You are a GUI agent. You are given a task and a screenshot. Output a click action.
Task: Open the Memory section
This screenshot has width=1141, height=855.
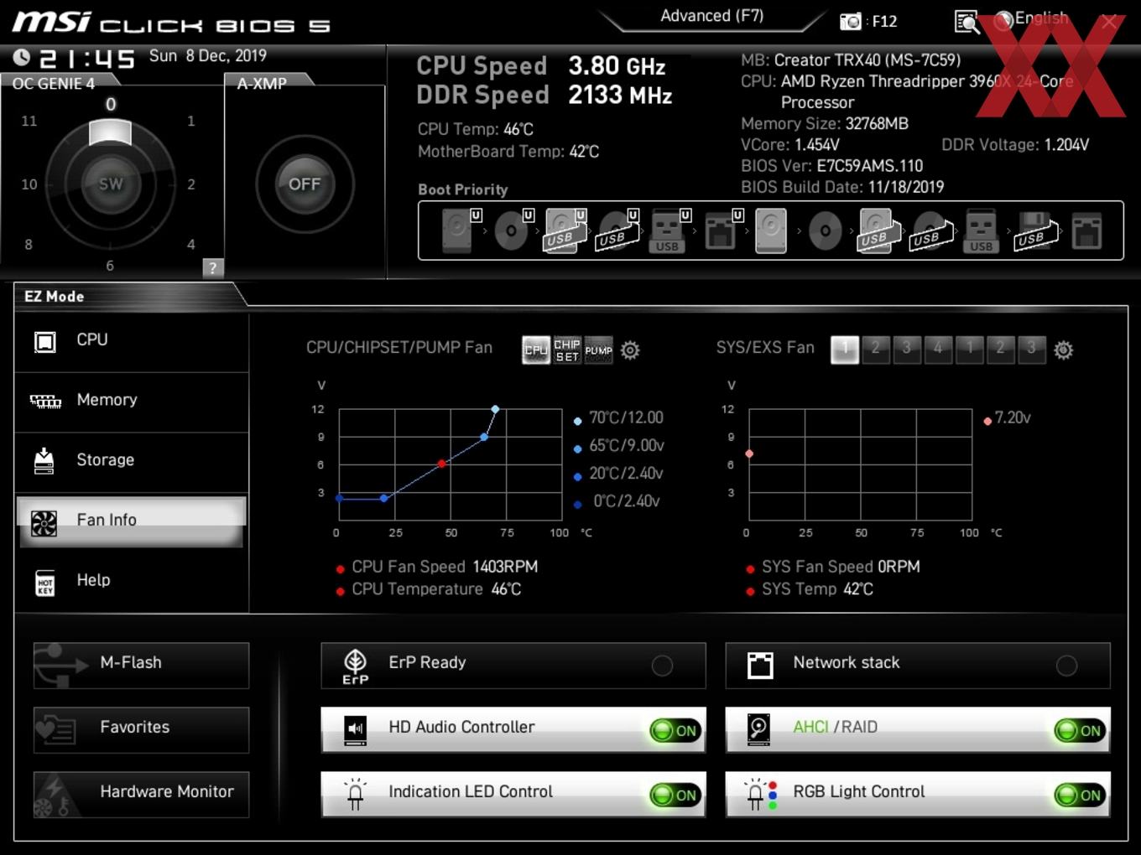point(132,402)
